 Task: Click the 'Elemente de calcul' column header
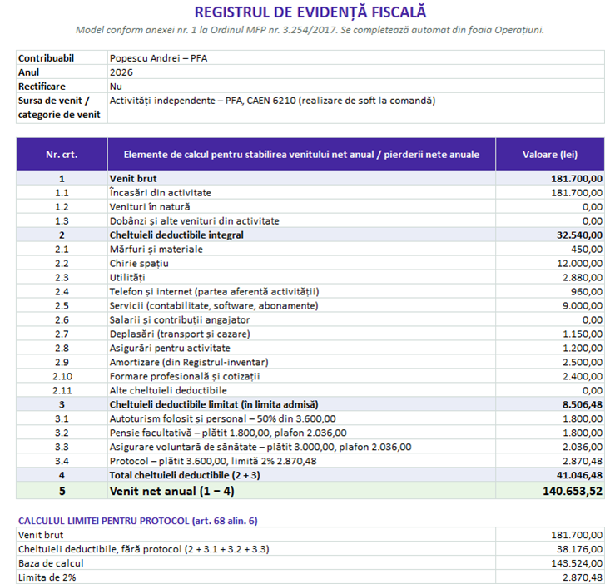(301, 154)
